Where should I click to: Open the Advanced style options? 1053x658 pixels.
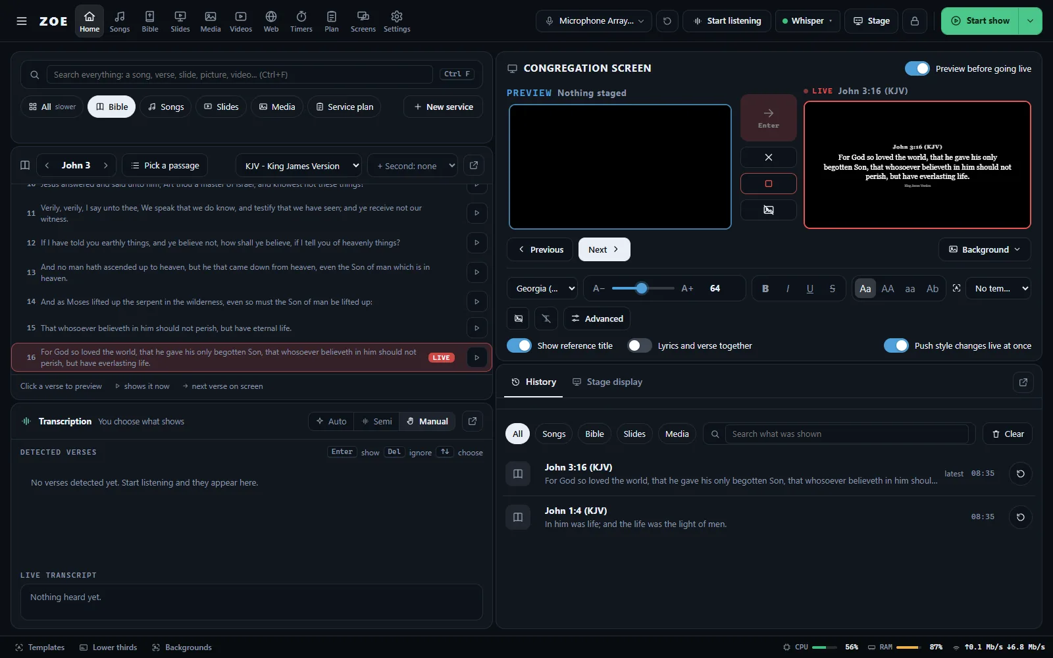coord(597,318)
